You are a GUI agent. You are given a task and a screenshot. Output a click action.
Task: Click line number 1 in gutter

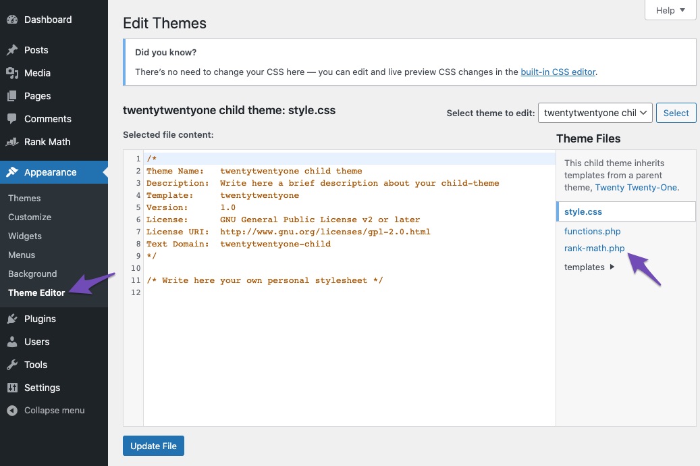click(138, 159)
